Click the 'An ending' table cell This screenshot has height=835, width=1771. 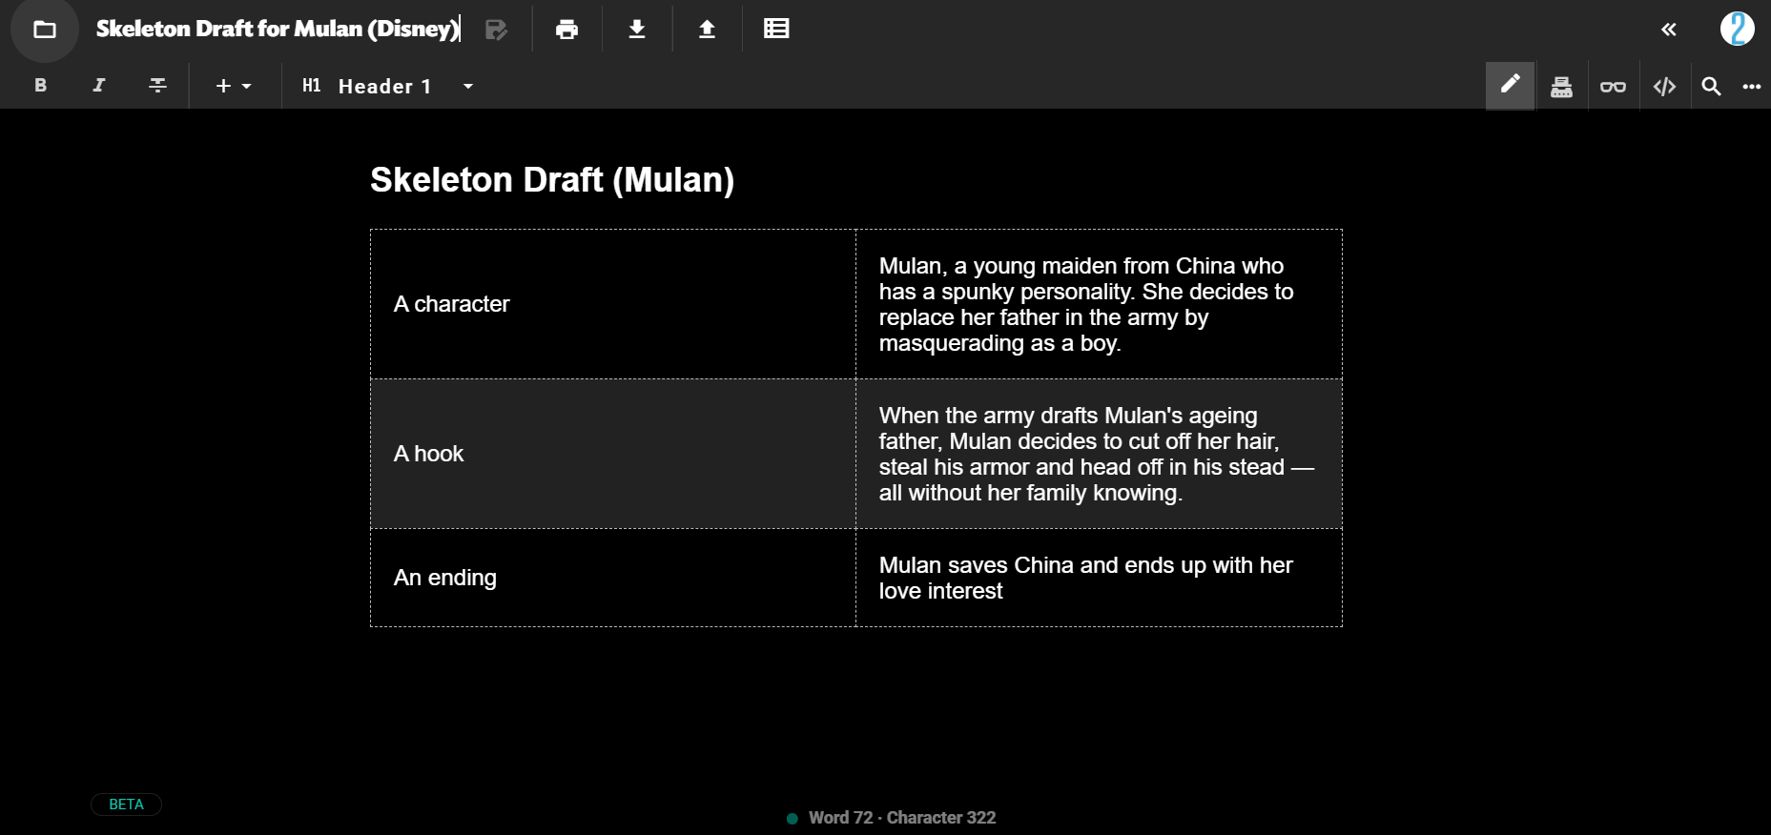tap(613, 578)
